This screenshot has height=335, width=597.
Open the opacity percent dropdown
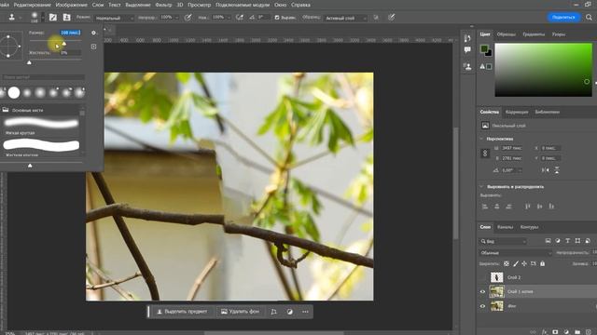[x=176, y=18]
